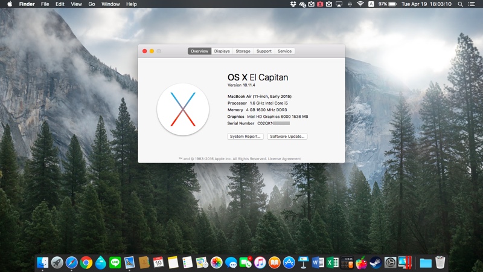Click the red contact icon in menu bar
Screen dimensions: 483x272
tap(320, 4)
